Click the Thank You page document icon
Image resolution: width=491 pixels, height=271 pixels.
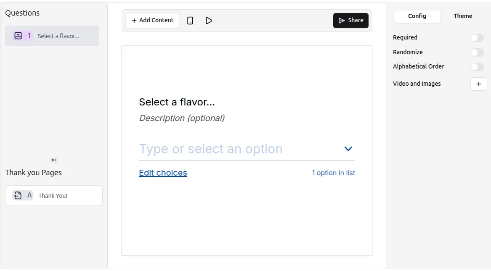click(x=17, y=195)
